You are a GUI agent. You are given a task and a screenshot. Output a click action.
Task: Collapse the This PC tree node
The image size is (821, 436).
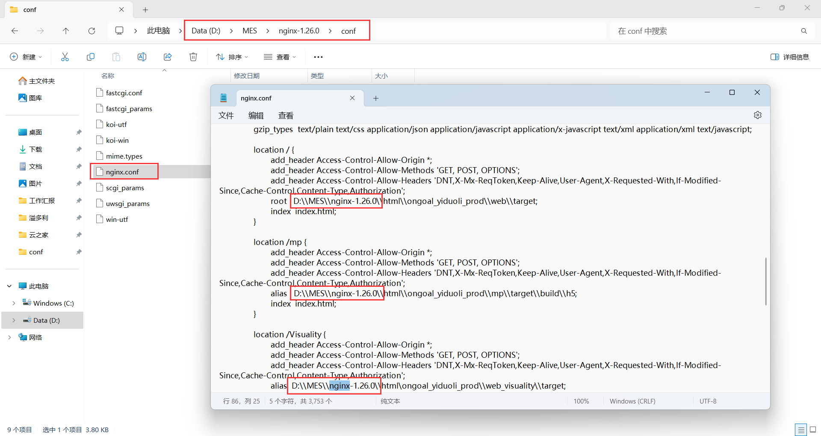[x=9, y=286]
